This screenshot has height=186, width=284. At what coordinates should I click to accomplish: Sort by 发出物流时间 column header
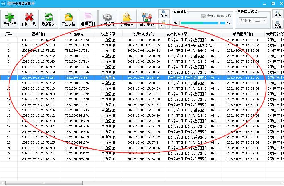click(x=144, y=34)
